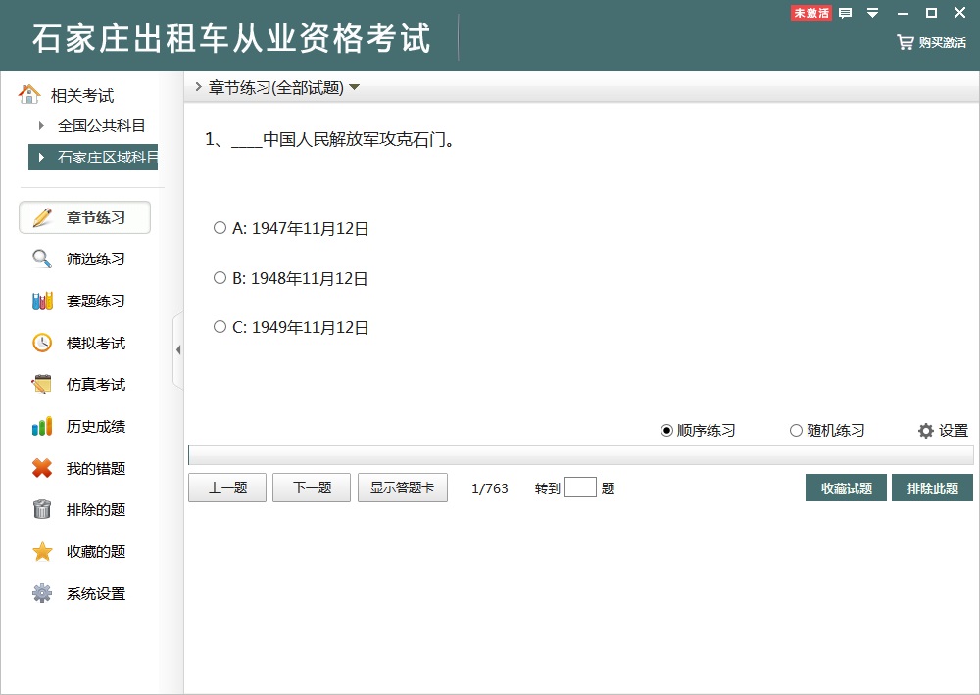Select answer option A: 1947年11月12日
Image resolution: width=980 pixels, height=695 pixels.
click(x=291, y=228)
